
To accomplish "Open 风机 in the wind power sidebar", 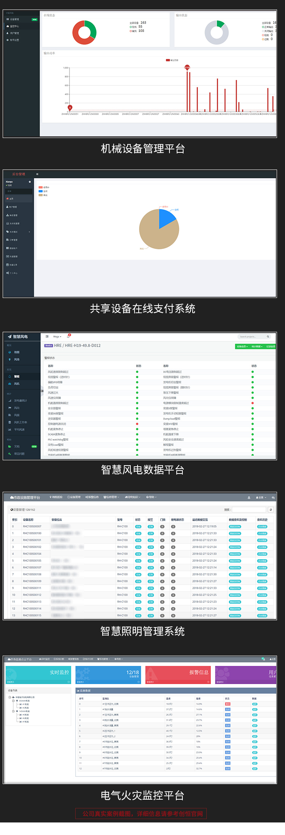I will point(17,384).
